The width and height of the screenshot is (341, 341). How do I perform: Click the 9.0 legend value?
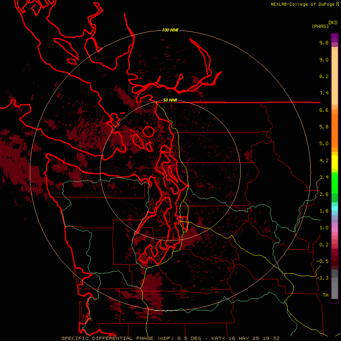click(324, 59)
